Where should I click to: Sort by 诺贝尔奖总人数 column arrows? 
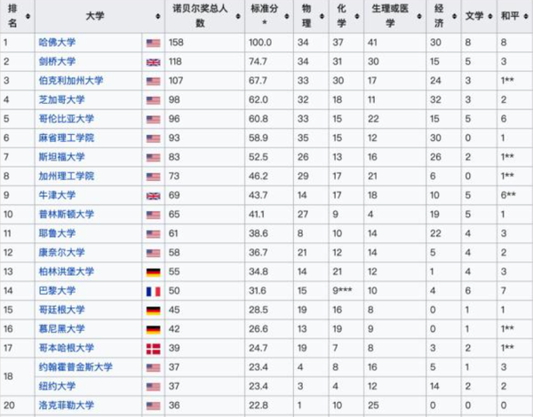[x=238, y=16]
